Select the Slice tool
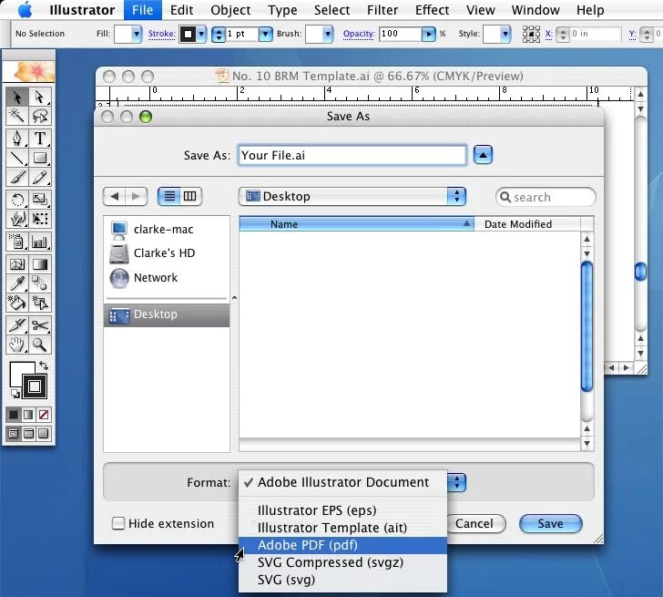This screenshot has height=597, width=663. click(17, 325)
